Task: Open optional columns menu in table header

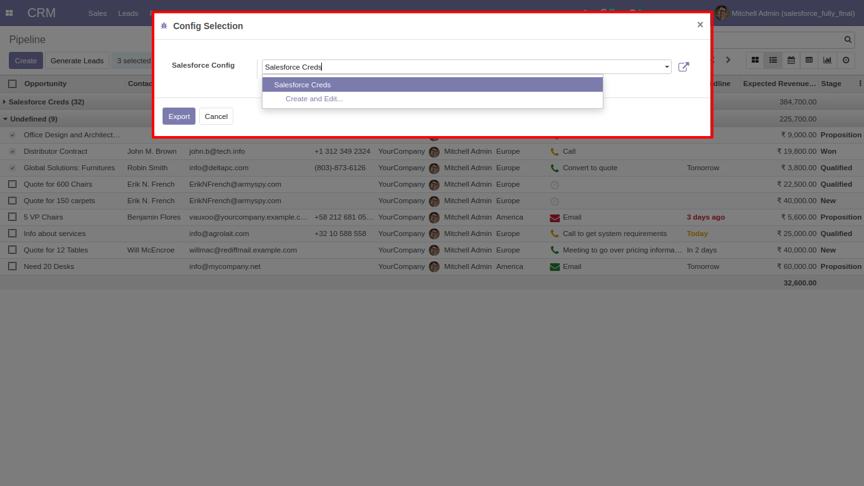Action: pyautogui.click(x=860, y=84)
